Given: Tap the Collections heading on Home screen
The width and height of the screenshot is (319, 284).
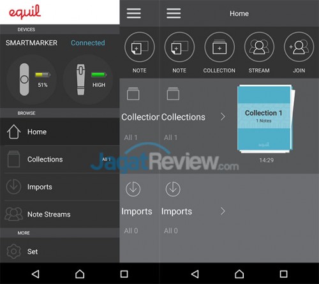Looking at the screenshot, I should pyautogui.click(x=183, y=117).
